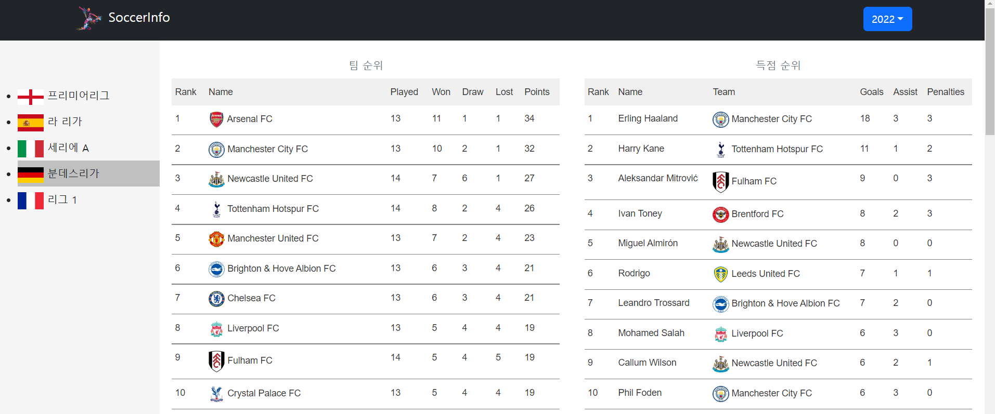Screen dimensions: 995x414
Task: Click the SoccerInfo logo icon
Action: tap(89, 18)
